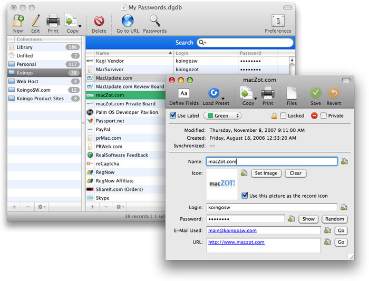The image size is (369, 281).
Task: Open search options magnifier dropdown
Action: (202, 43)
